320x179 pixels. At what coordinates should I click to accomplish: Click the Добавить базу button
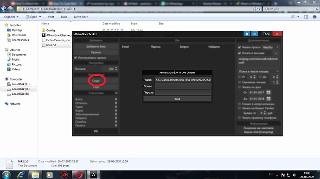[x=96, y=46]
